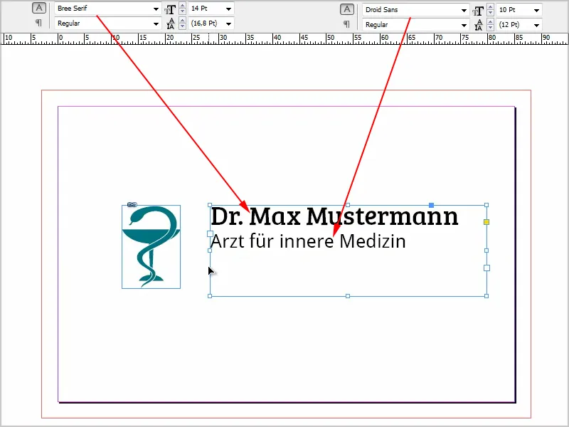Click the blue filled handle on text frame top edge
Viewport: 569px width, 427px height.
coord(431,205)
